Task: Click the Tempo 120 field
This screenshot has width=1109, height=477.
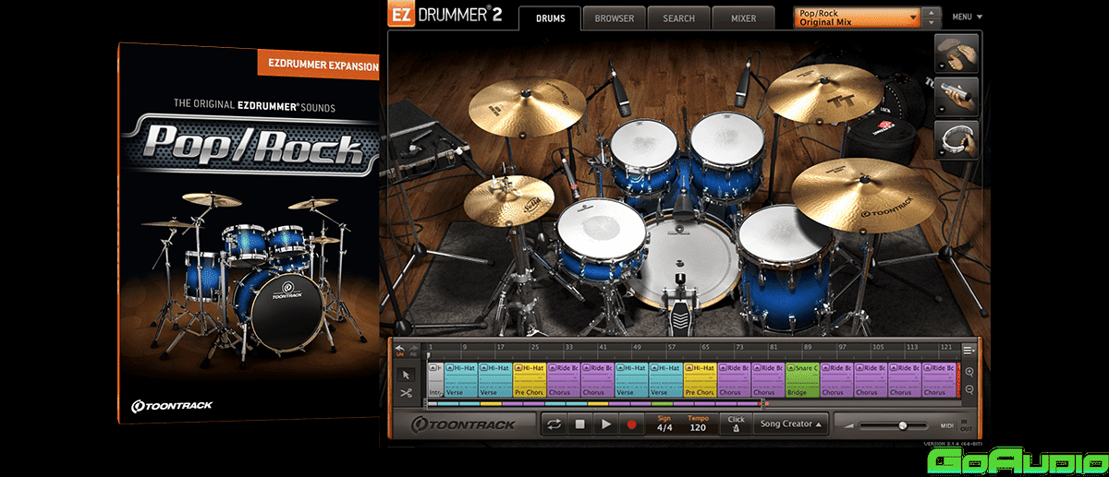Action: coord(698,424)
